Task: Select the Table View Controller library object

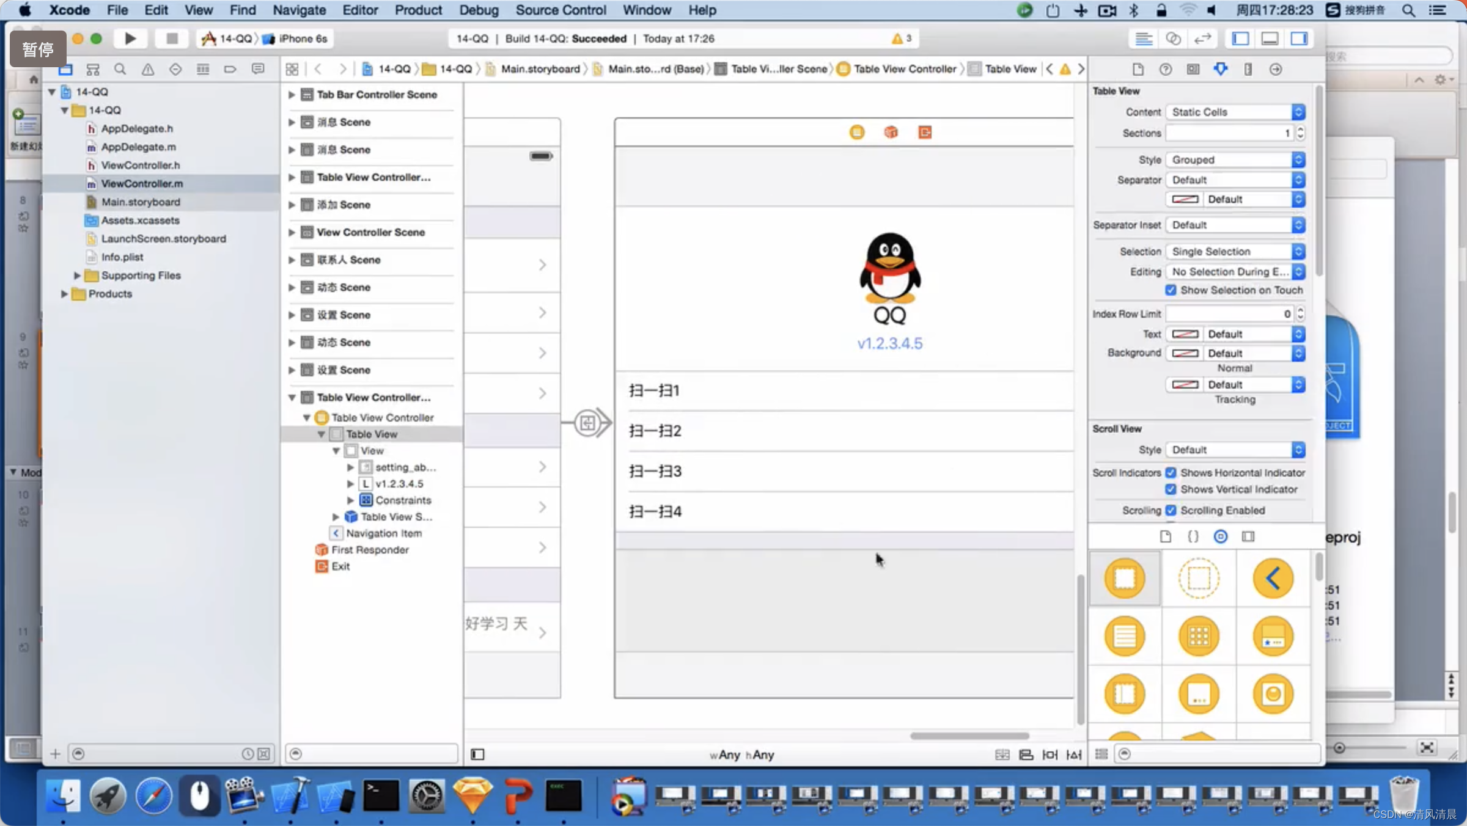Action: click(x=1125, y=636)
